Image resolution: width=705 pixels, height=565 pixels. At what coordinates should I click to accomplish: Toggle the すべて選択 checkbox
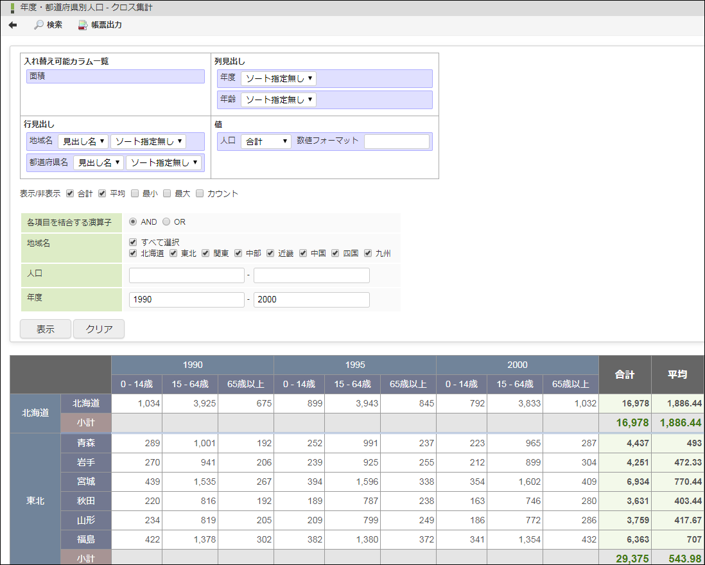pyautogui.click(x=133, y=242)
